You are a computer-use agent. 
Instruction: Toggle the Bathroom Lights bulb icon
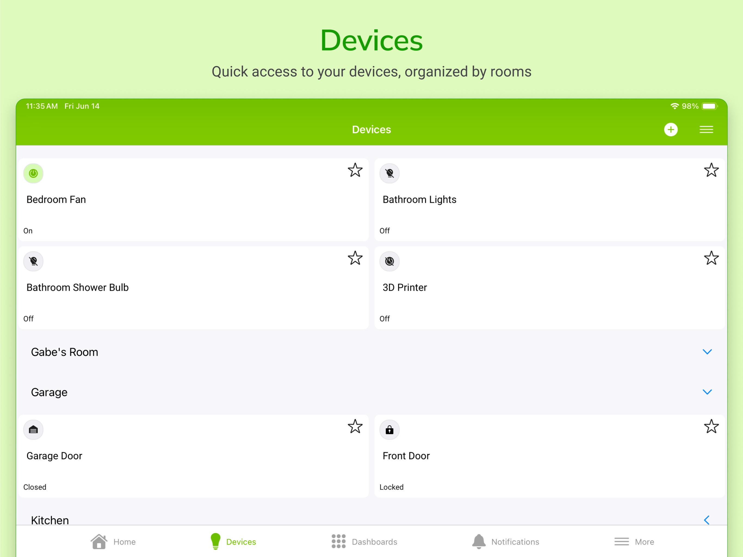pyautogui.click(x=389, y=173)
